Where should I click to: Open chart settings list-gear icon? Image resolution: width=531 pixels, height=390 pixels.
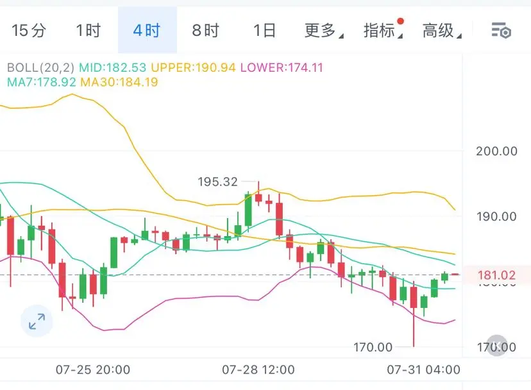pyautogui.click(x=501, y=31)
